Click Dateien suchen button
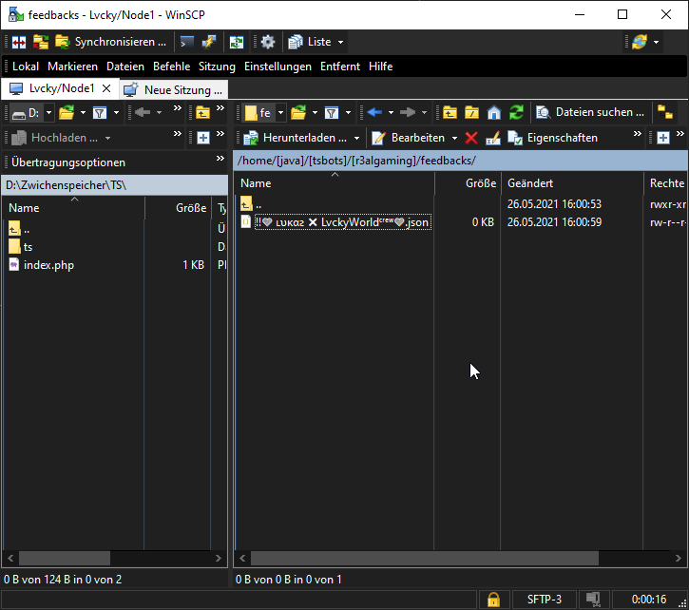 (590, 112)
